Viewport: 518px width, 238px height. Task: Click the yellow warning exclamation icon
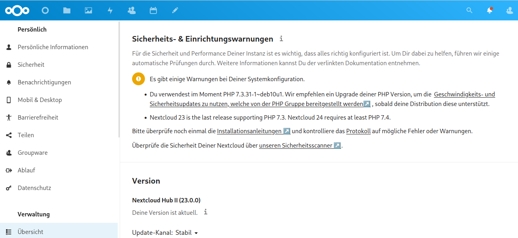pyautogui.click(x=139, y=79)
